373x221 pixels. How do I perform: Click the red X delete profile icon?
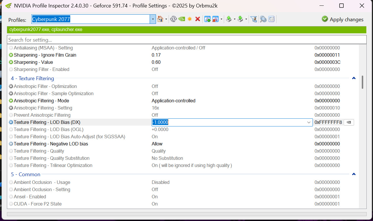tap(198, 19)
